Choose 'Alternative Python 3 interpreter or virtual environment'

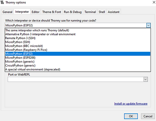pyautogui.click(x=78, y=34)
